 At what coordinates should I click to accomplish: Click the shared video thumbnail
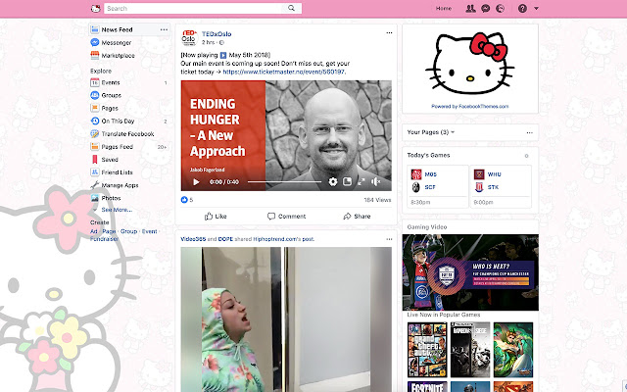pyautogui.click(x=286, y=319)
